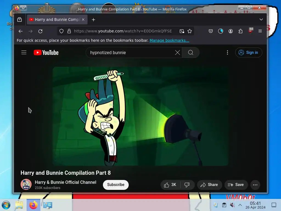The height and width of the screenshot is (211, 281).
Task: Open YouTube settings three-dot menu
Action: (x=227, y=52)
